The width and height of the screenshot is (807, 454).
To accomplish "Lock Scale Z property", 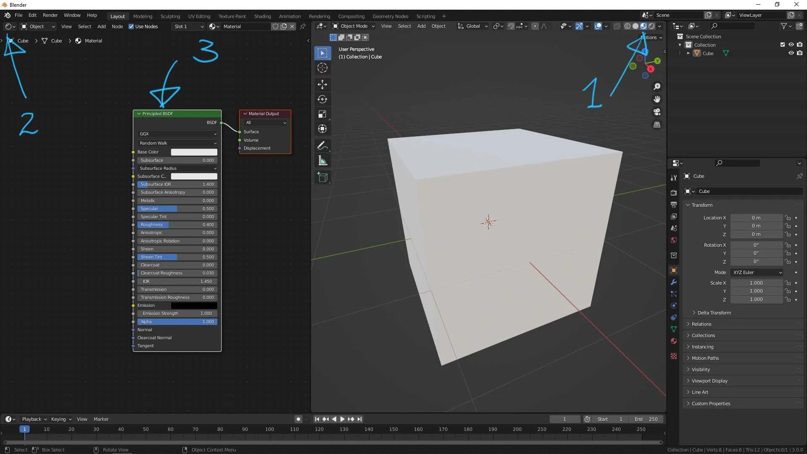I will coord(788,299).
